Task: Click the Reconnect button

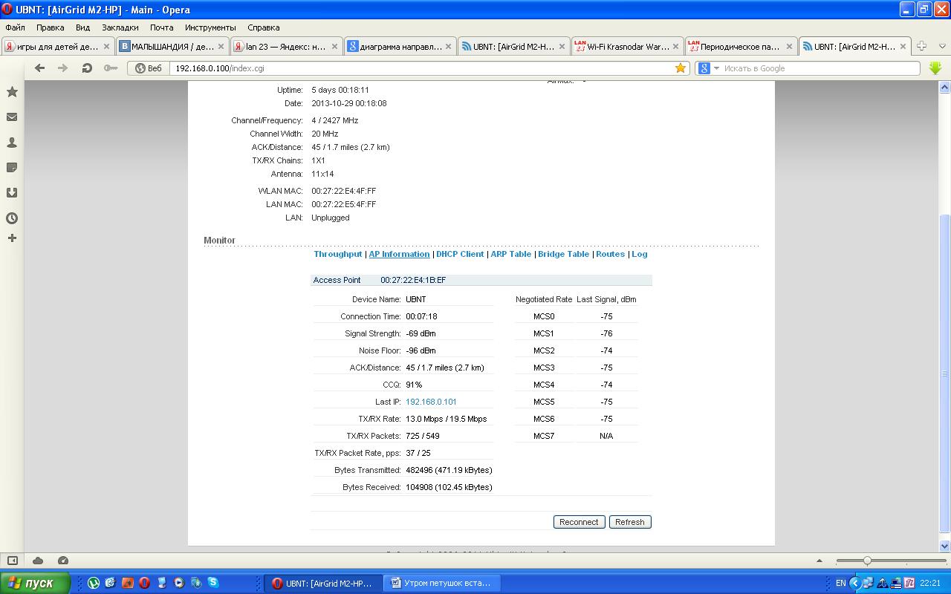Action: (x=579, y=522)
